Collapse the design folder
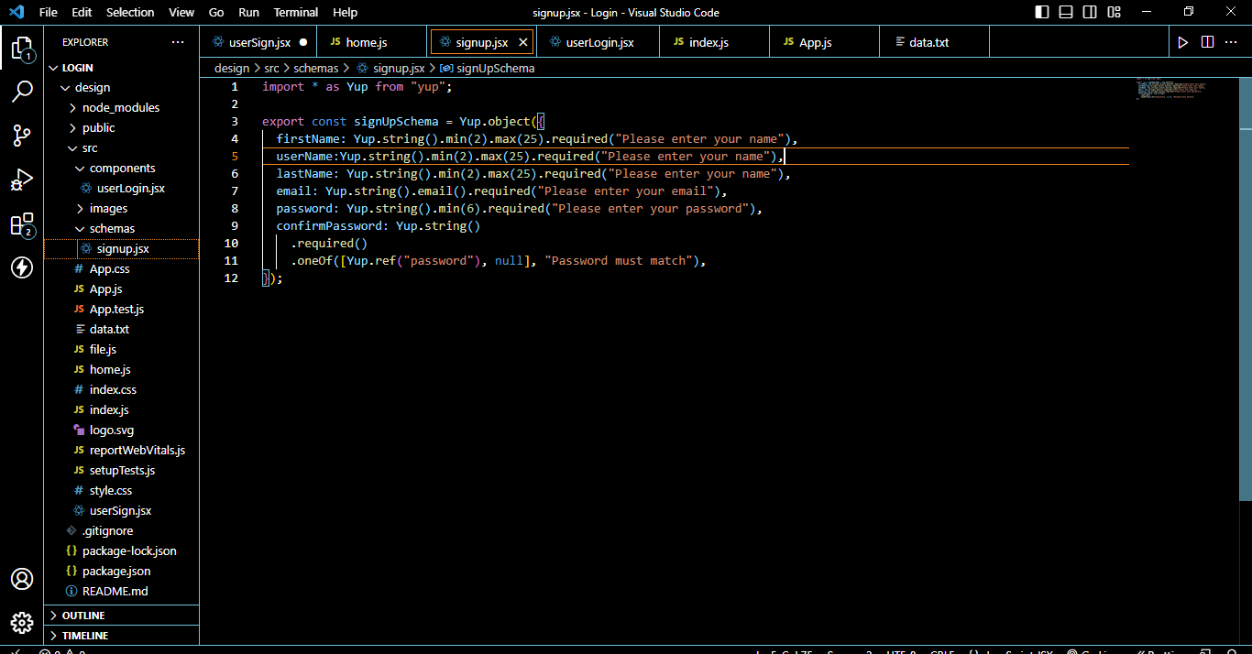 pyautogui.click(x=121, y=88)
